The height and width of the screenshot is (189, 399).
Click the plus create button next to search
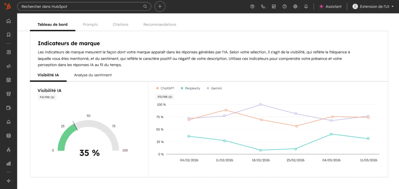pos(160,7)
